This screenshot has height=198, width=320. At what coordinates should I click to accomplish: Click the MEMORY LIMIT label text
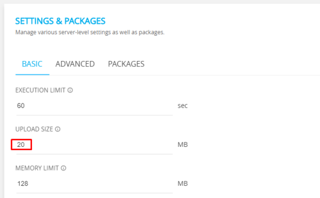tap(37, 168)
